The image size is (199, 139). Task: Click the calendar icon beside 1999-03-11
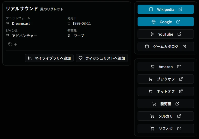pos(69,23)
